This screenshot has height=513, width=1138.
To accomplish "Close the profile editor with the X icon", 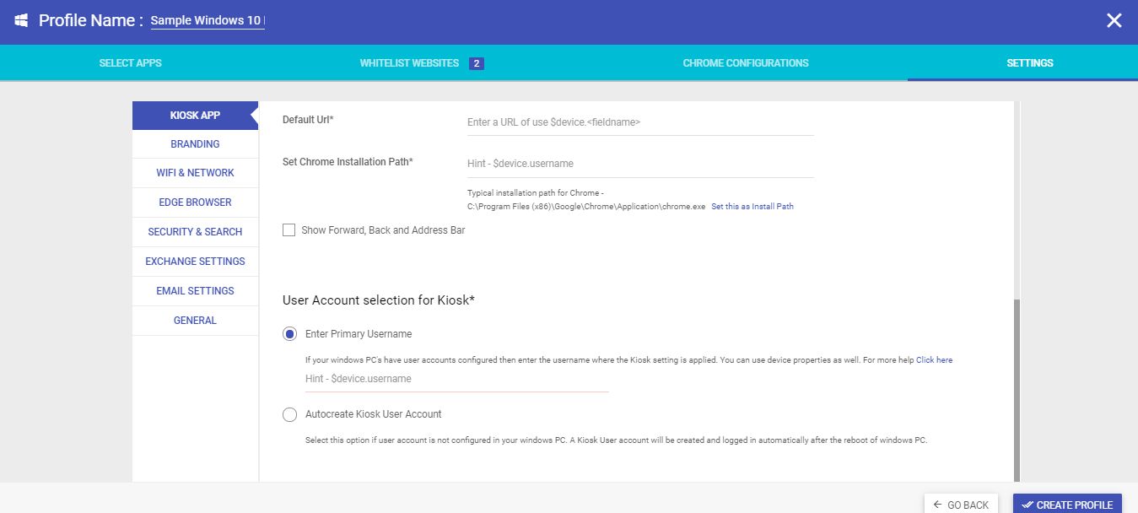I will pyautogui.click(x=1114, y=20).
